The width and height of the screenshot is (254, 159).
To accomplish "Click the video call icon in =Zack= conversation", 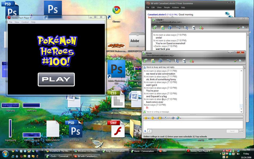I will [x=170, y=28].
